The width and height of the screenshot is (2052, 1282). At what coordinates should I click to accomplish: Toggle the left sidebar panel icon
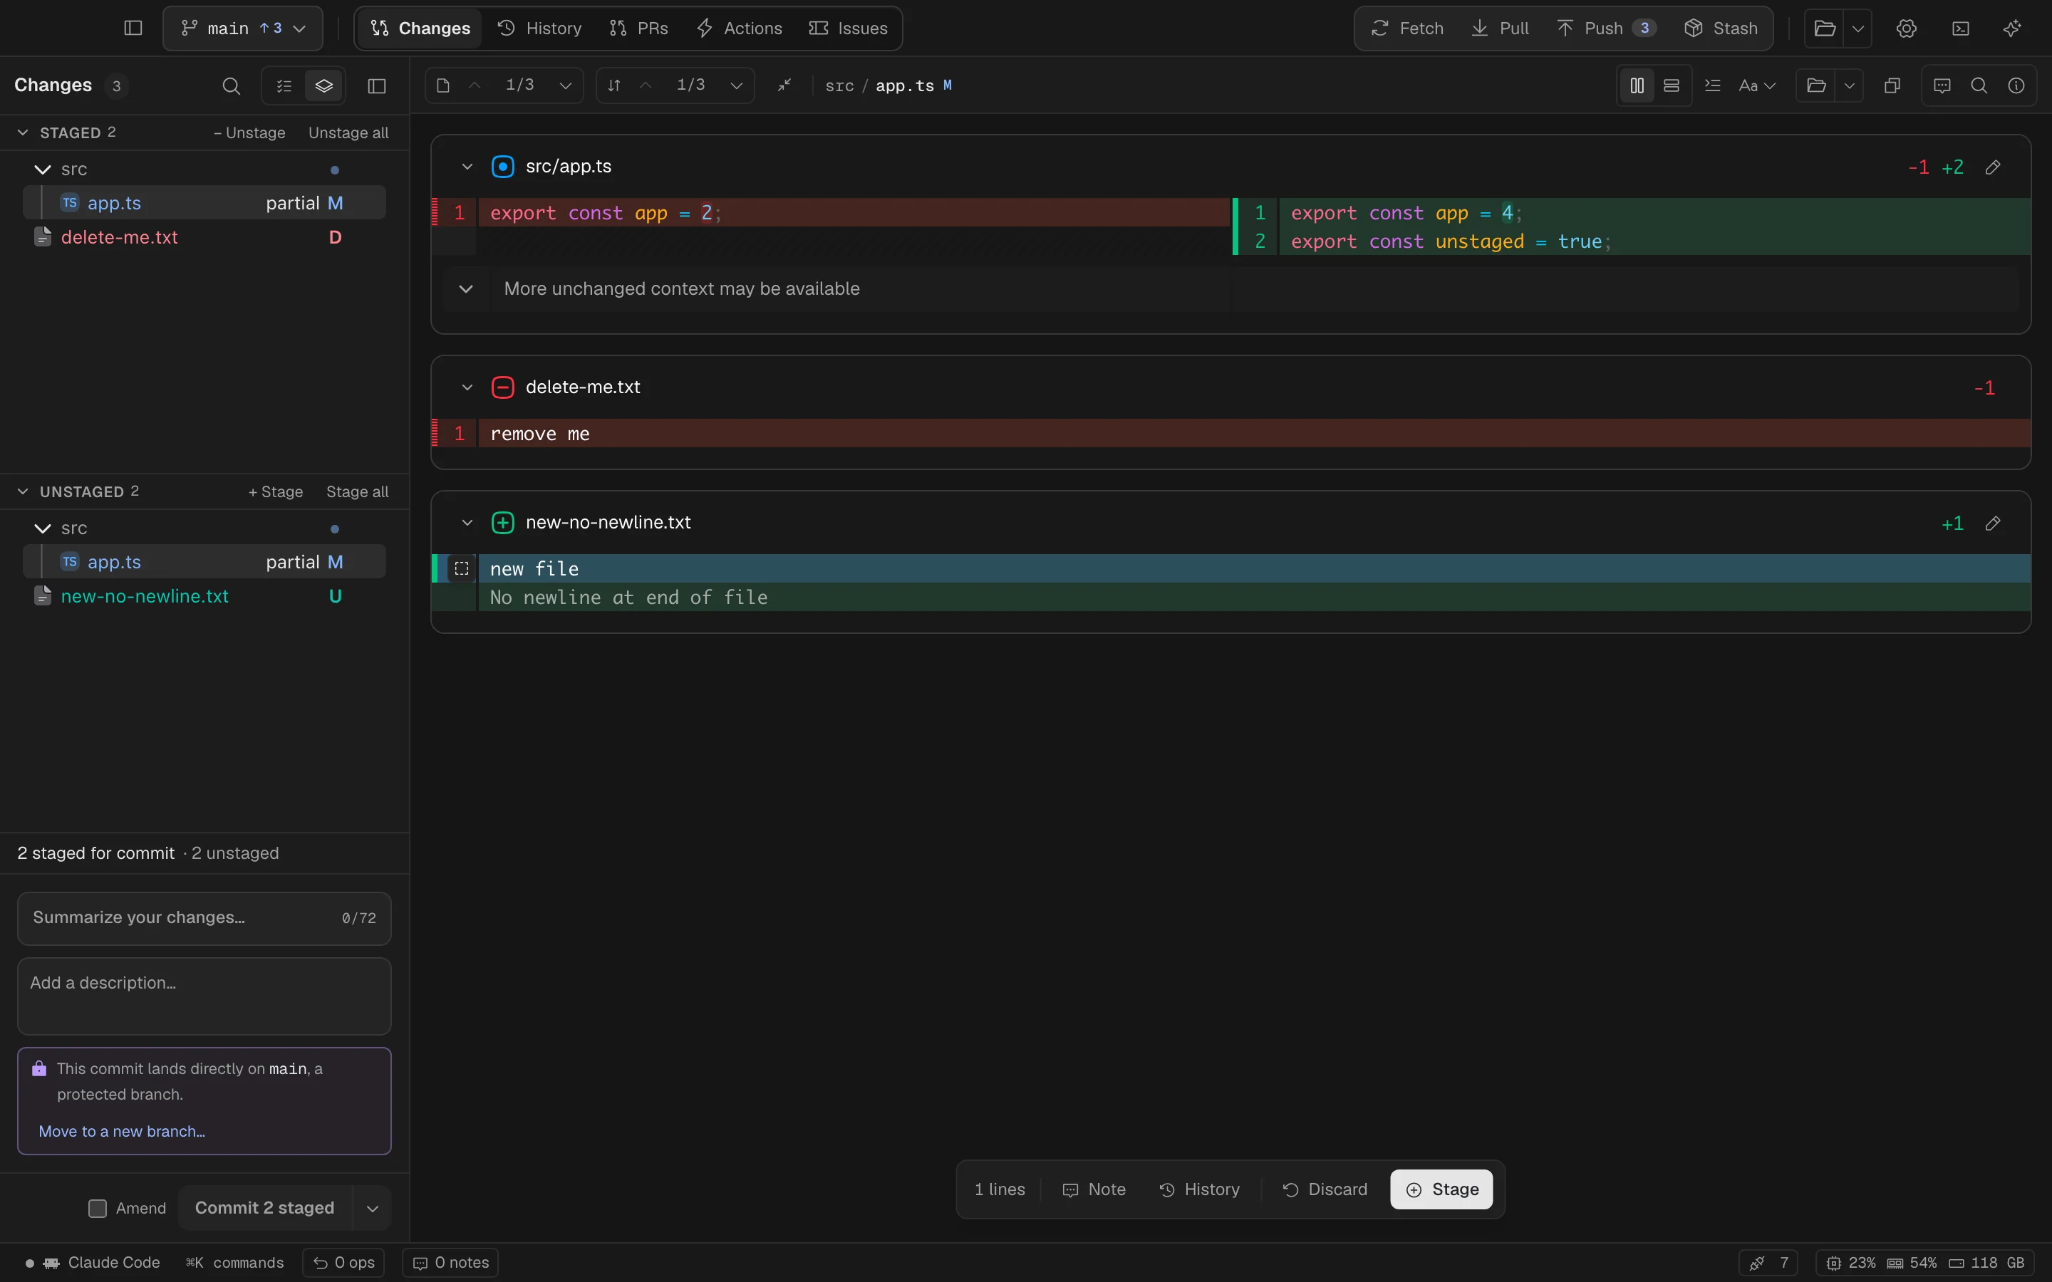(133, 28)
